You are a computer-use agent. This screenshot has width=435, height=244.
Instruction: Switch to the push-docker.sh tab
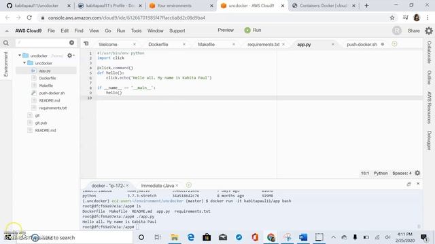tap(362, 44)
